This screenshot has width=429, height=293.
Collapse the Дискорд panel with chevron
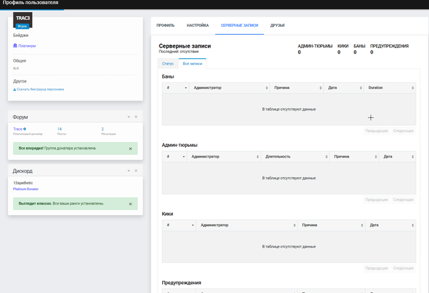click(129, 171)
